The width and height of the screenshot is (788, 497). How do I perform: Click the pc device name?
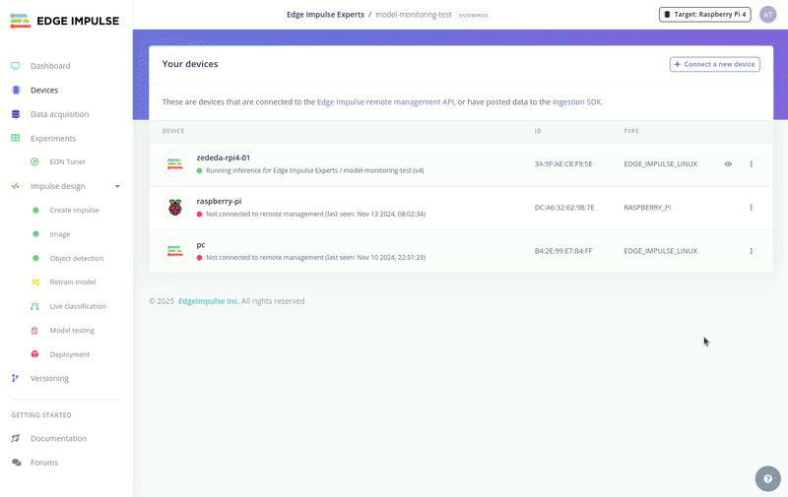201,245
